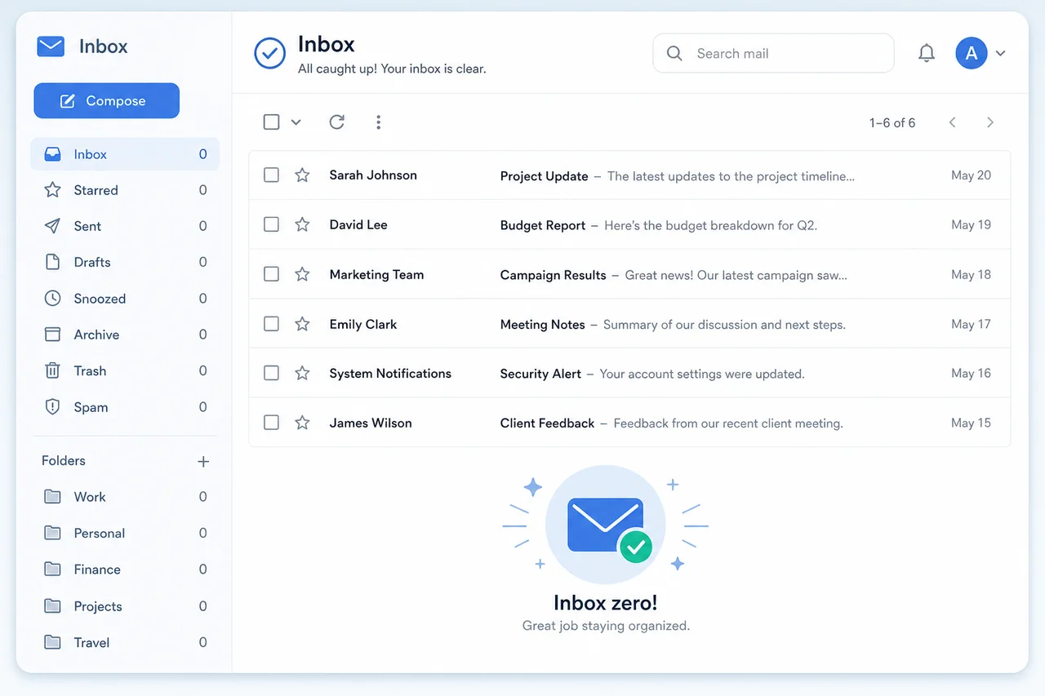Select the System Notifications email checkbox

coord(271,373)
